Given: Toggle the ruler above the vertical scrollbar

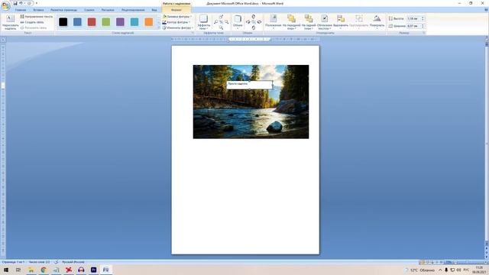Looking at the screenshot, I should (x=486, y=40).
